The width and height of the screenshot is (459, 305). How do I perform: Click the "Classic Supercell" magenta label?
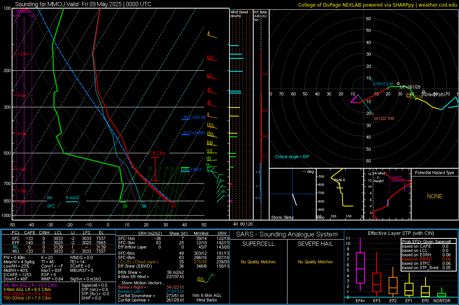click(397, 179)
